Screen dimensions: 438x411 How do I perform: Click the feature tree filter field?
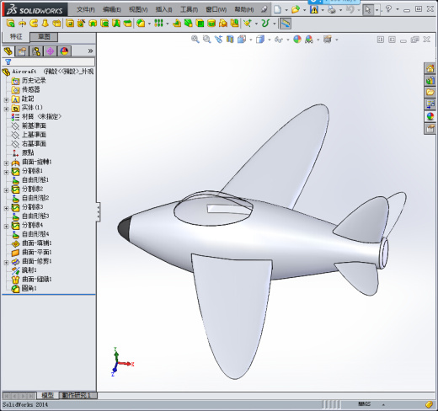(48, 61)
